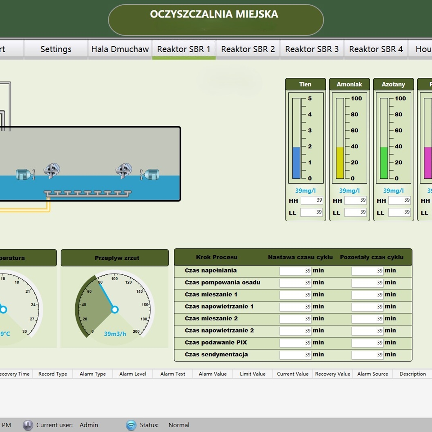This screenshot has height=432, width=432.
Task: Click the Status network signal icon
Action: tap(131, 425)
